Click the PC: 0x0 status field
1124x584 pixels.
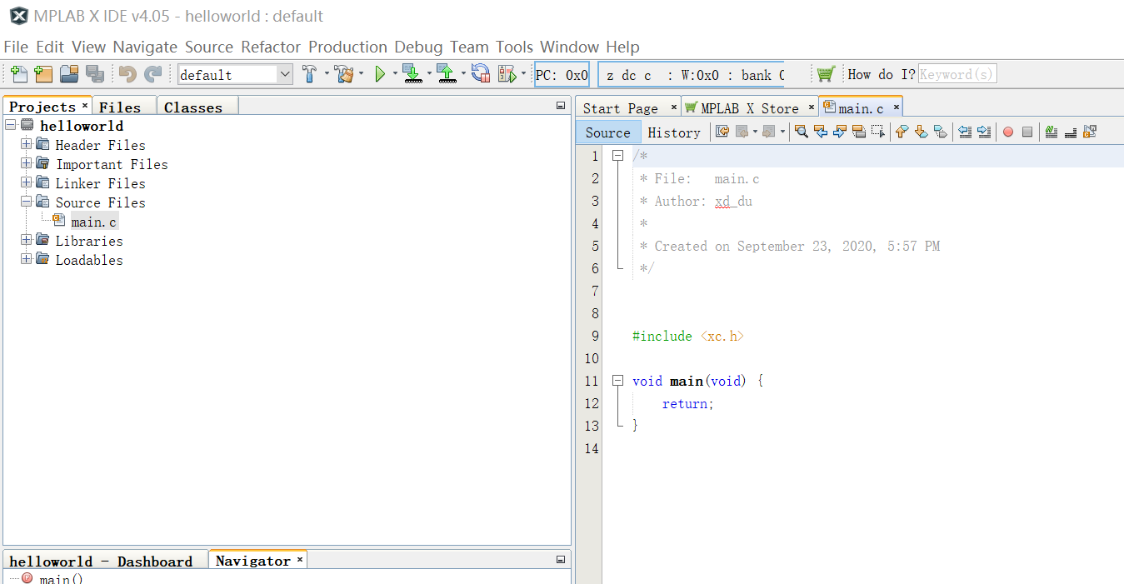coord(562,74)
